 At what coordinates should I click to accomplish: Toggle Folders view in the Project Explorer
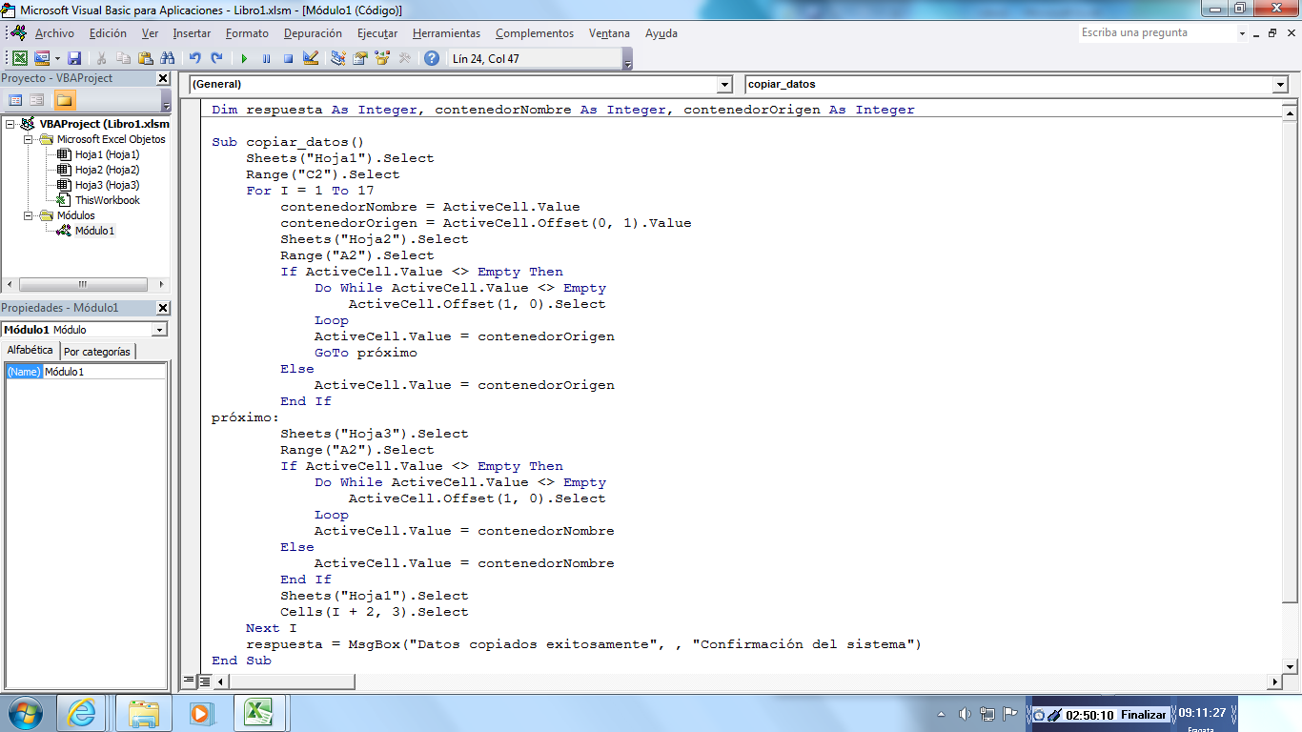tap(64, 99)
